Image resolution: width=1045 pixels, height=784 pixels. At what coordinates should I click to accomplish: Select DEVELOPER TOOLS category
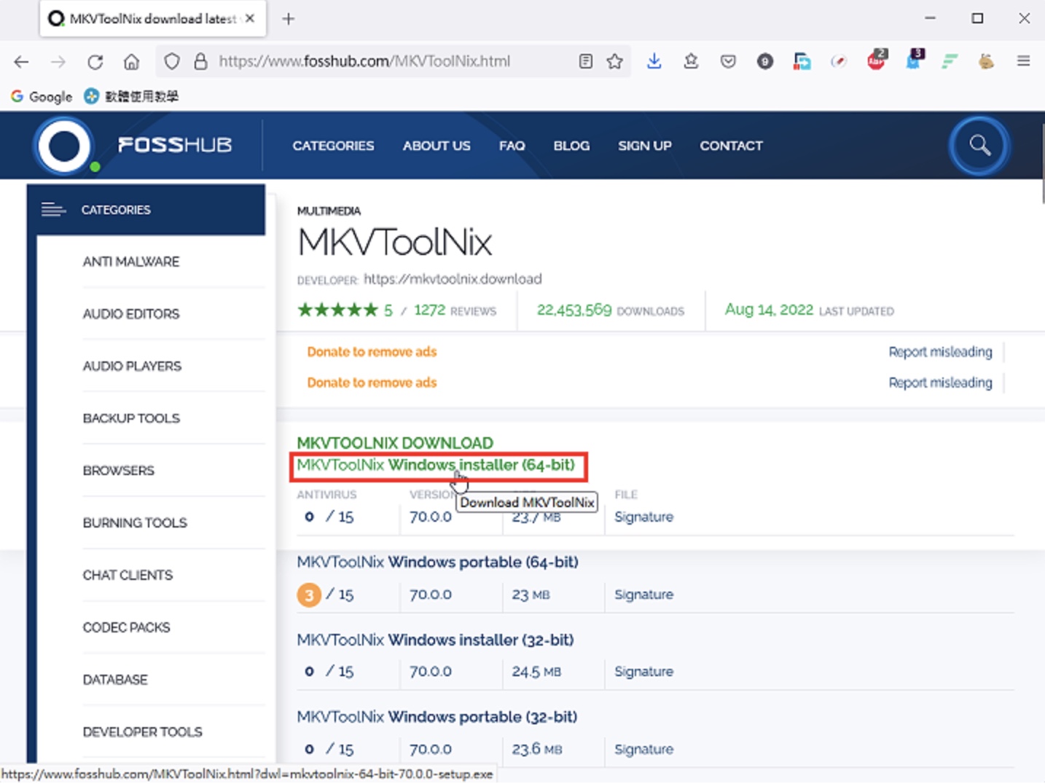point(142,732)
